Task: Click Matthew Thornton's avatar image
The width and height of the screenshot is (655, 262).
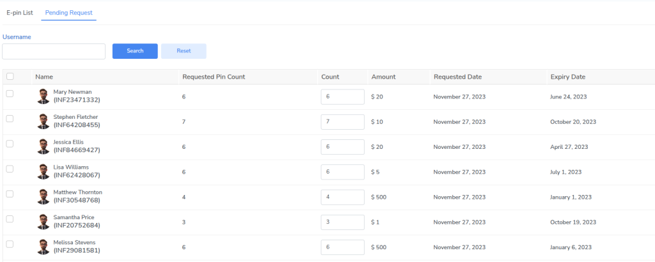Action: (x=43, y=196)
